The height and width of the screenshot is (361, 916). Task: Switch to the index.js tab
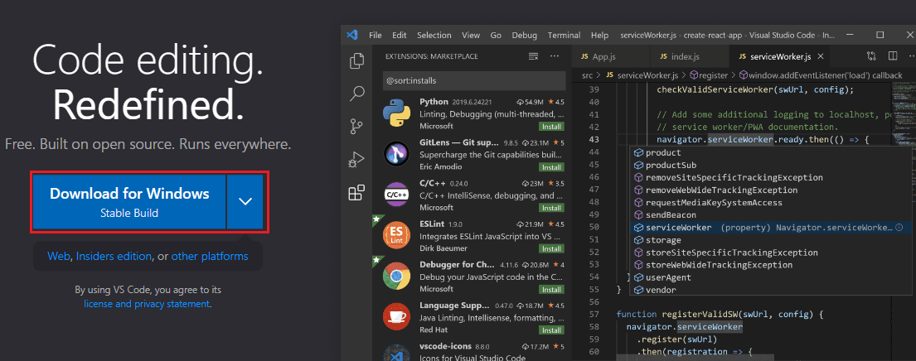[690, 56]
